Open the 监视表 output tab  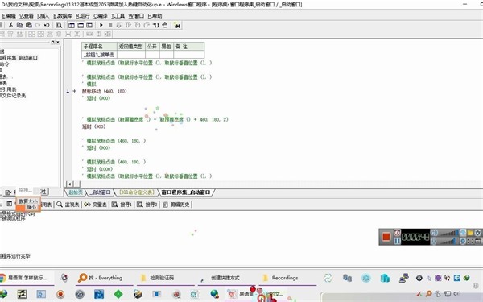[68, 205]
